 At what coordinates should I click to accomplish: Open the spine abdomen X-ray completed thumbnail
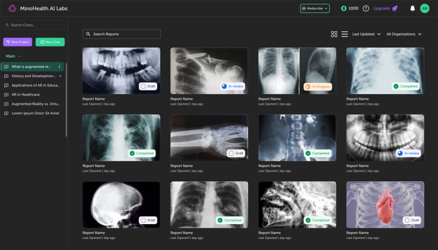(x=297, y=137)
